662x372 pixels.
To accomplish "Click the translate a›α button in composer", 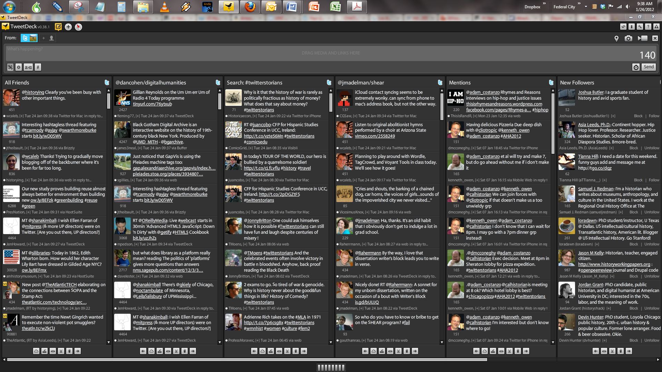I will [x=28, y=67].
